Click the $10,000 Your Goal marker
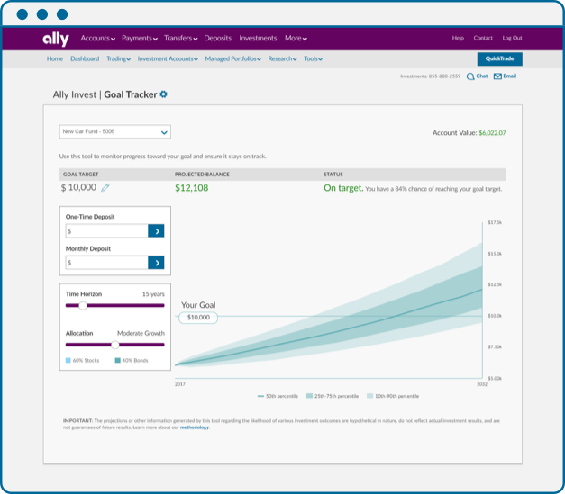This screenshot has width=565, height=494. point(198,318)
